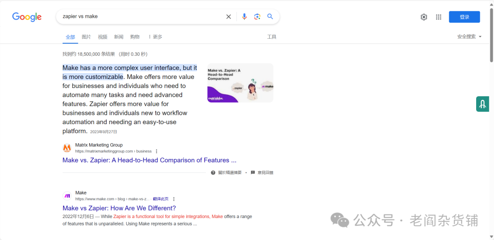Click 意見回饋 feedback link
The height and width of the screenshot is (240, 494).
pos(266,172)
